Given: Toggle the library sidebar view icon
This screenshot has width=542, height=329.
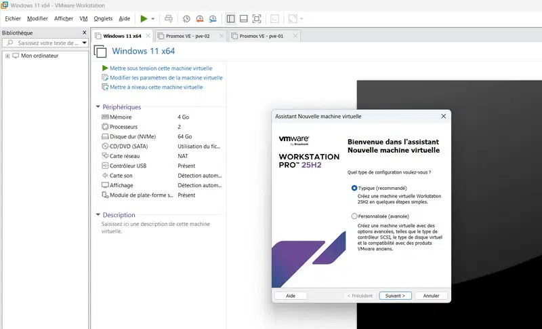Looking at the screenshot, I should (x=230, y=19).
